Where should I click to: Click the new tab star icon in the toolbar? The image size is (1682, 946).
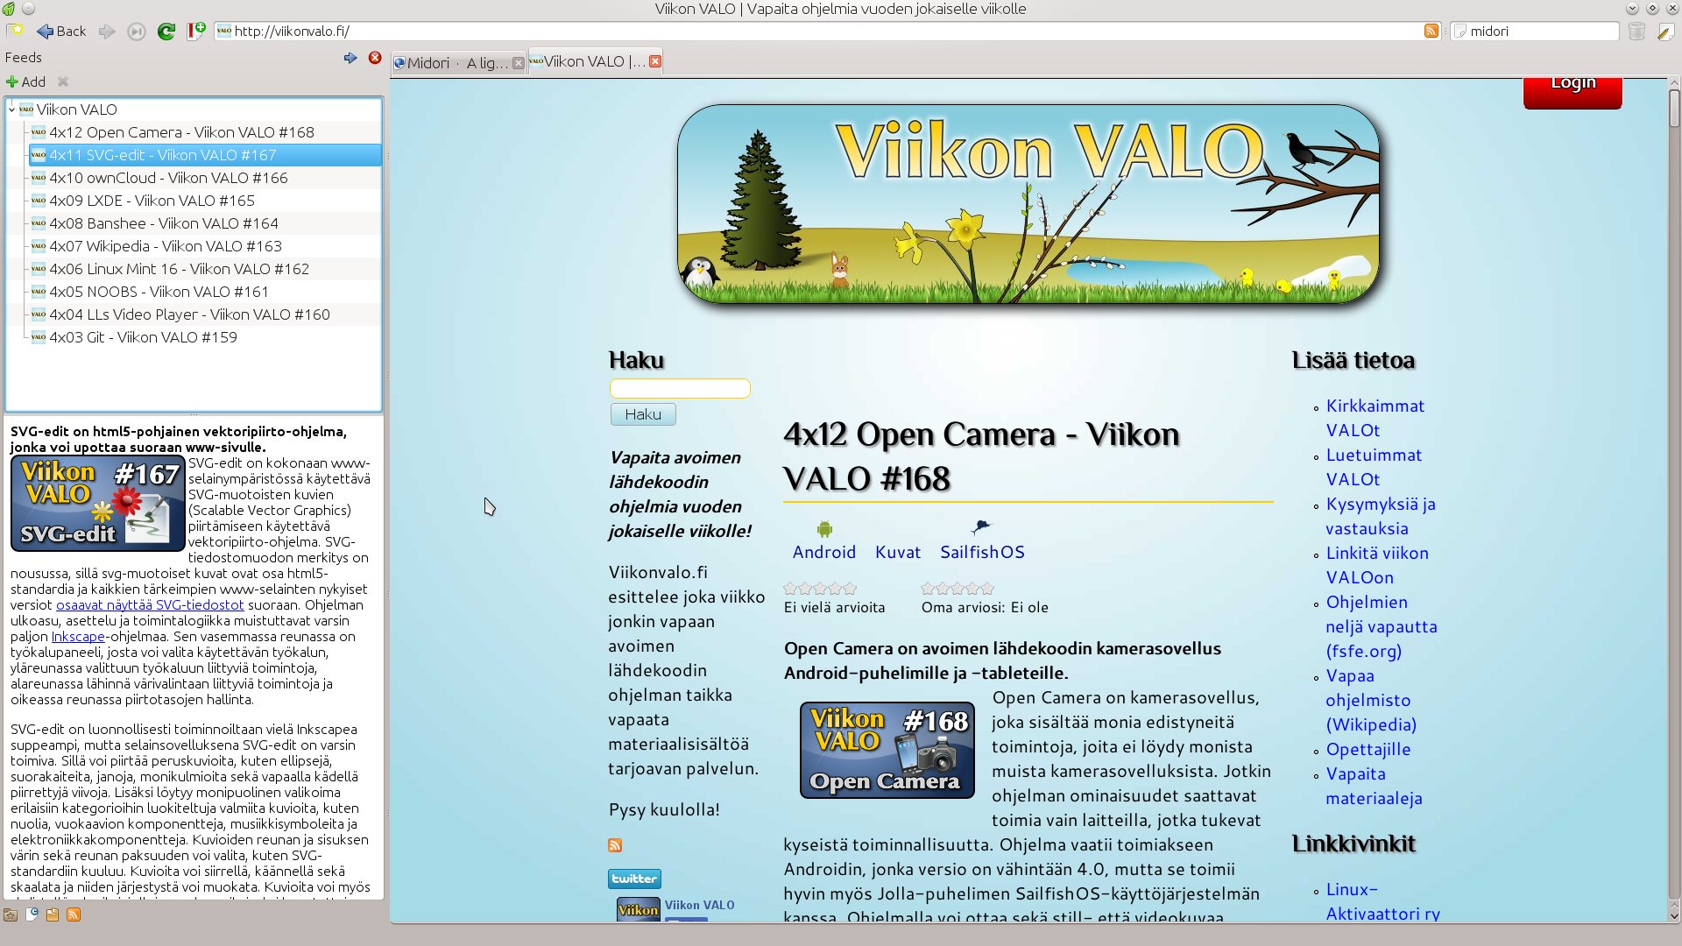tap(15, 32)
